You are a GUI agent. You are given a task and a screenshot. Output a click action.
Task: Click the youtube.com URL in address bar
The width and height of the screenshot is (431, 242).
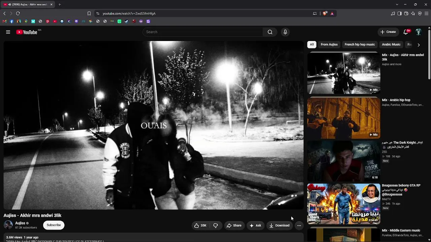point(129,13)
